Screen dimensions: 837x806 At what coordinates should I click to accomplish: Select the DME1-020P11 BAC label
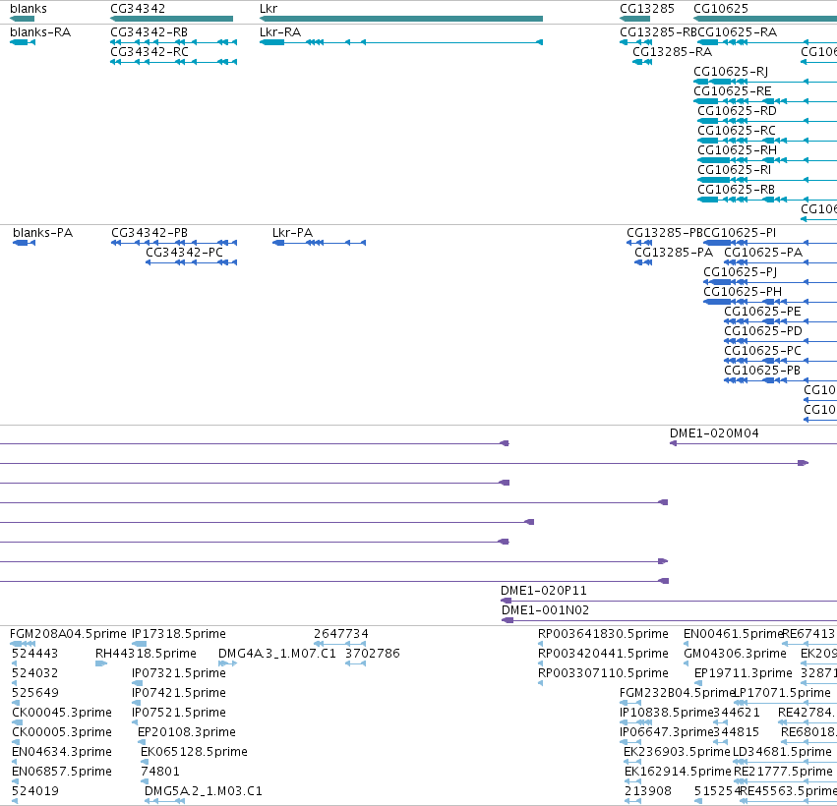click(x=543, y=591)
